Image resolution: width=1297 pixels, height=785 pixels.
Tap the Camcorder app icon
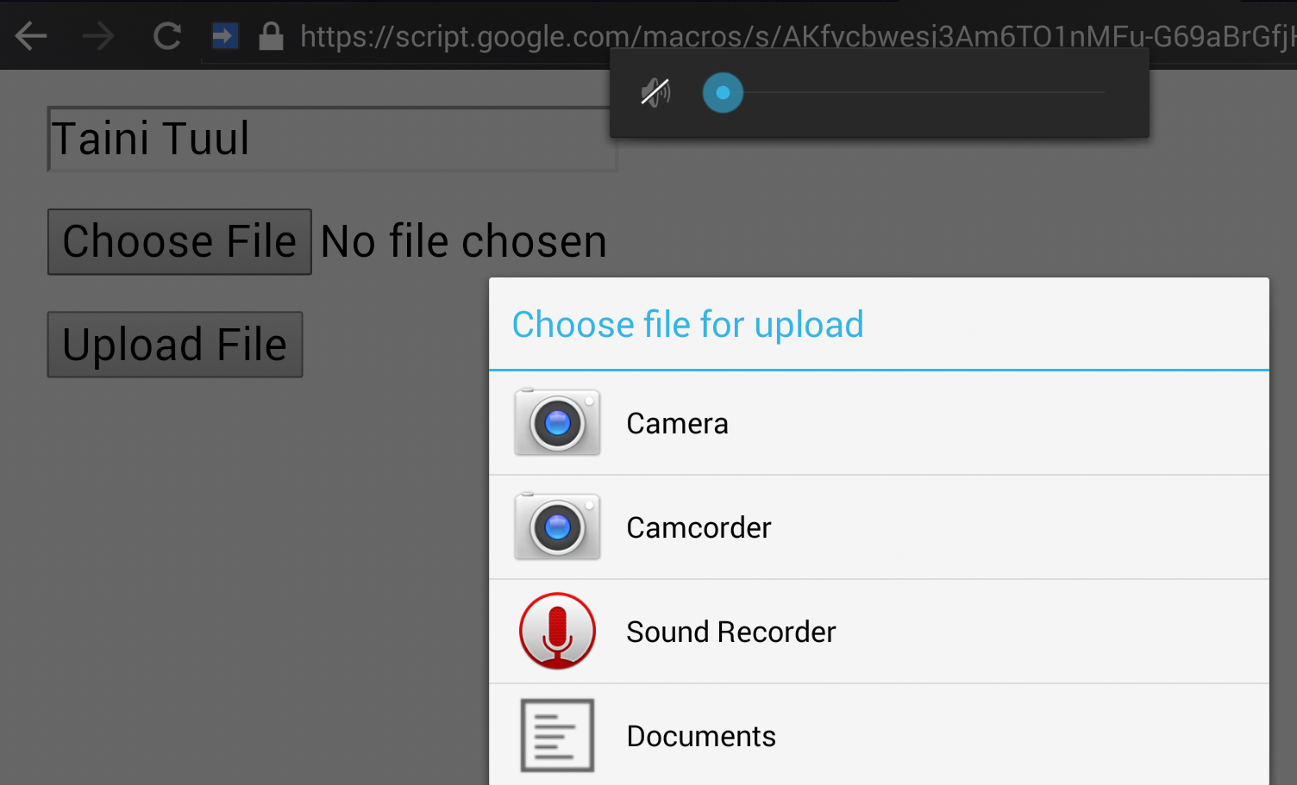pos(557,526)
